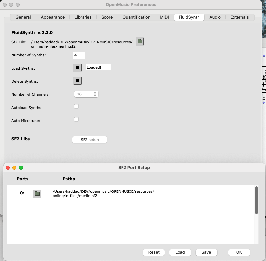Switch to the General tab

tap(23, 17)
